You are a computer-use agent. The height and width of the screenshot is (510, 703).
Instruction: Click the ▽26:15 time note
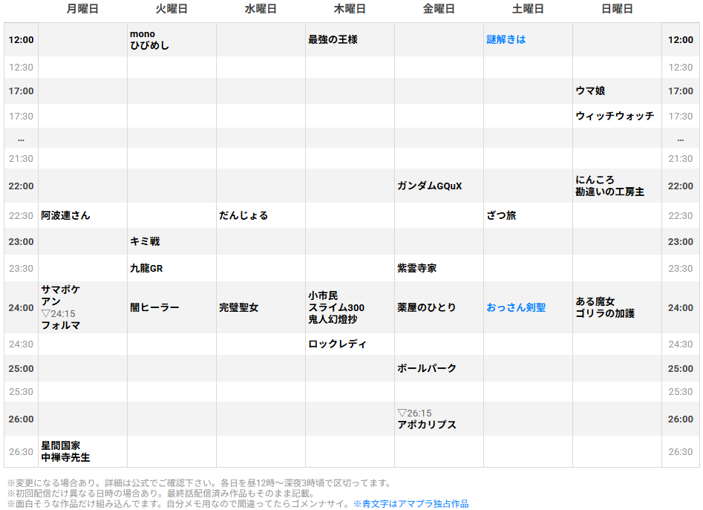coord(415,413)
